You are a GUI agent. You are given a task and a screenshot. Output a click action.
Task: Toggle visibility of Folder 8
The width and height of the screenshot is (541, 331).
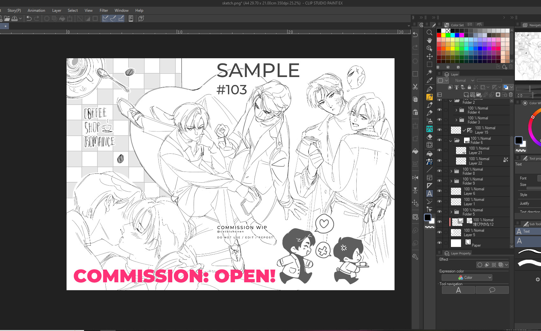pyautogui.click(x=439, y=171)
